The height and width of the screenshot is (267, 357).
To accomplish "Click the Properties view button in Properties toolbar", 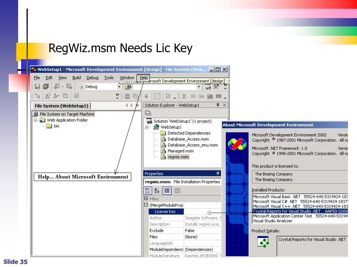I will pos(167,191).
